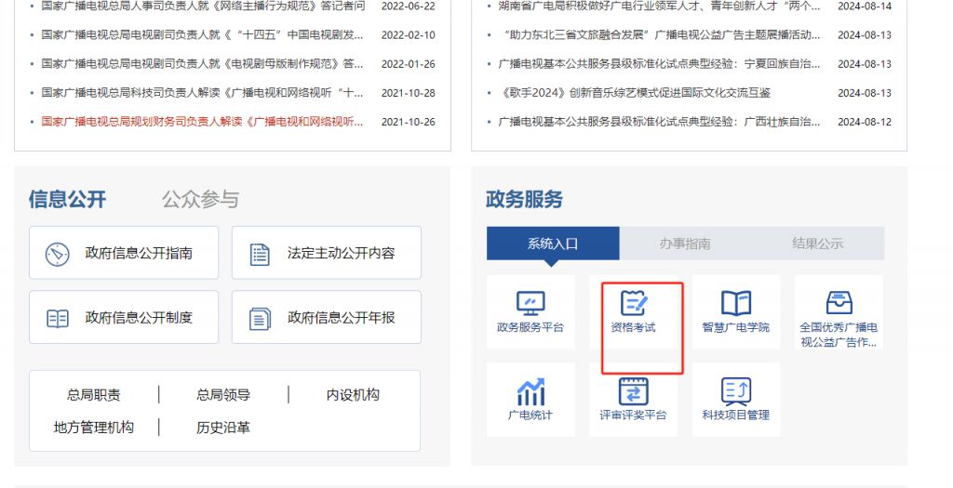
Task: Click the open-book icon beside 政府信息公开制度
Action: (x=58, y=318)
